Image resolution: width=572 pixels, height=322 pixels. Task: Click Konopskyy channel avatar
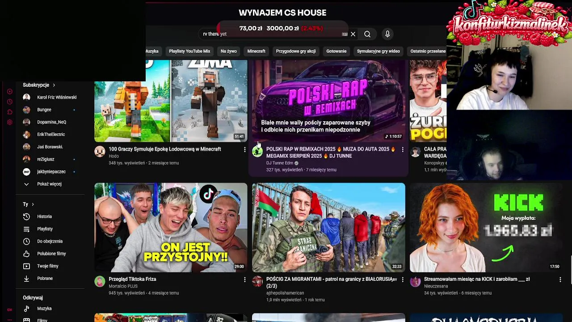point(415,152)
